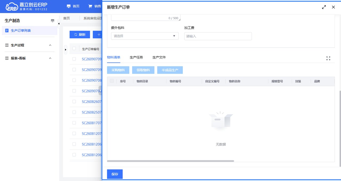341x181 pixels.
Task: Switch to the 生产文件 tab
Action: [x=159, y=57]
